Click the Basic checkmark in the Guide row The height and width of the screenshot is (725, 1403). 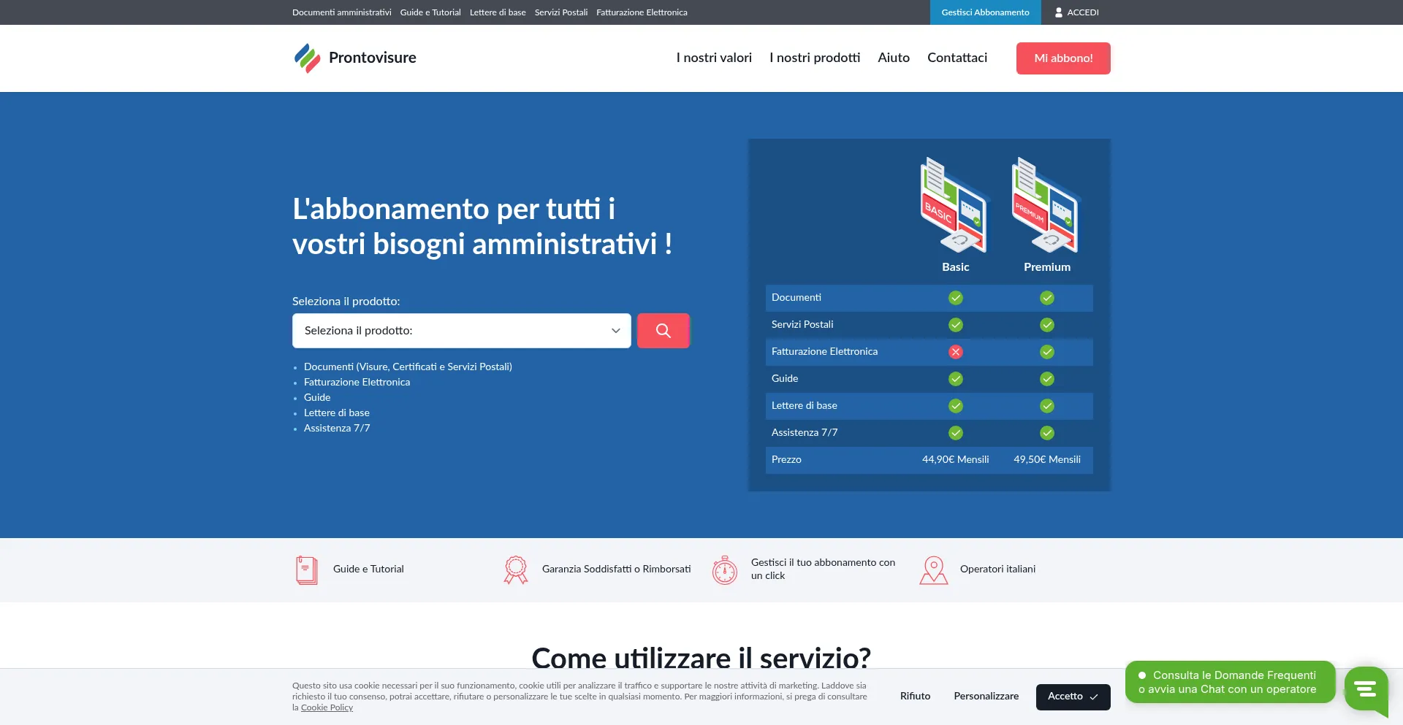pyautogui.click(x=955, y=379)
